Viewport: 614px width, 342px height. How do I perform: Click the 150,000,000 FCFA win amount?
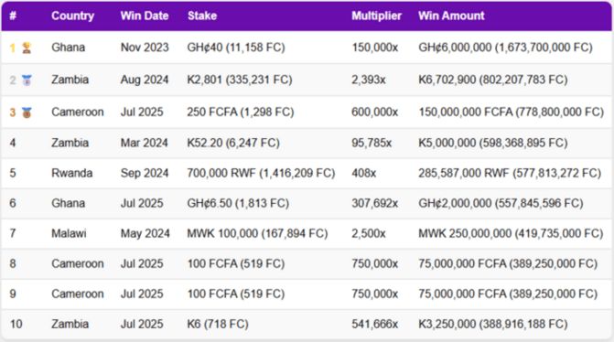pos(512,112)
